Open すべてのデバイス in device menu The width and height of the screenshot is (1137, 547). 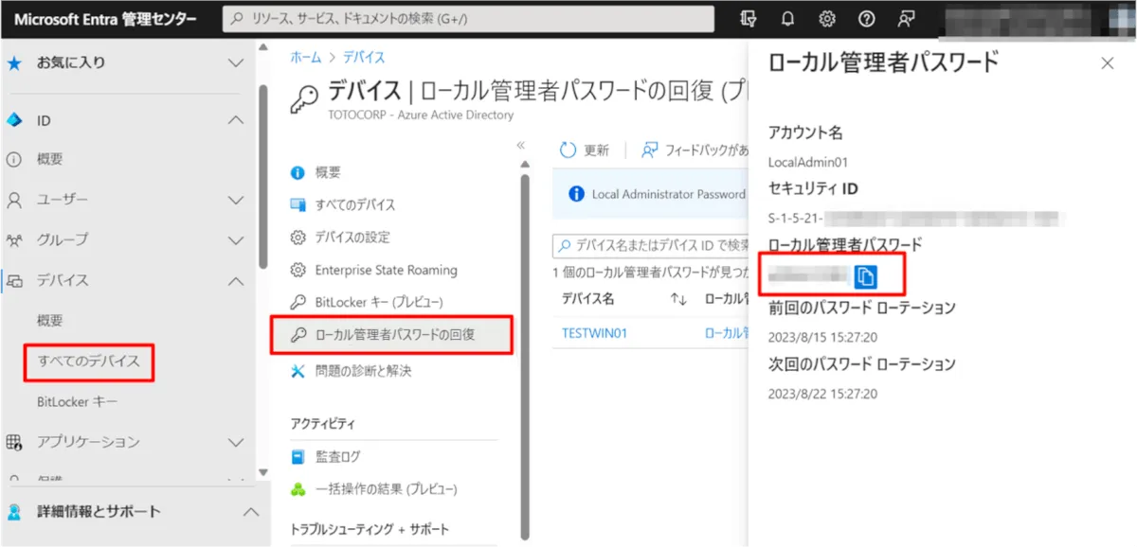coord(355,204)
